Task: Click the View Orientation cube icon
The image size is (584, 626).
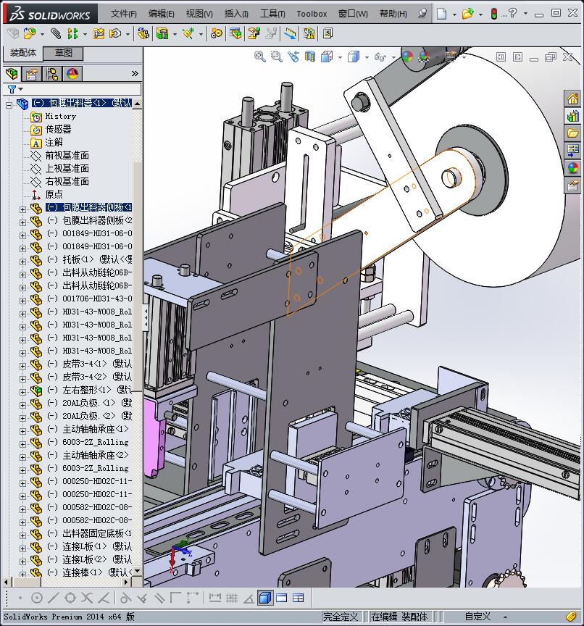Action: [x=327, y=57]
